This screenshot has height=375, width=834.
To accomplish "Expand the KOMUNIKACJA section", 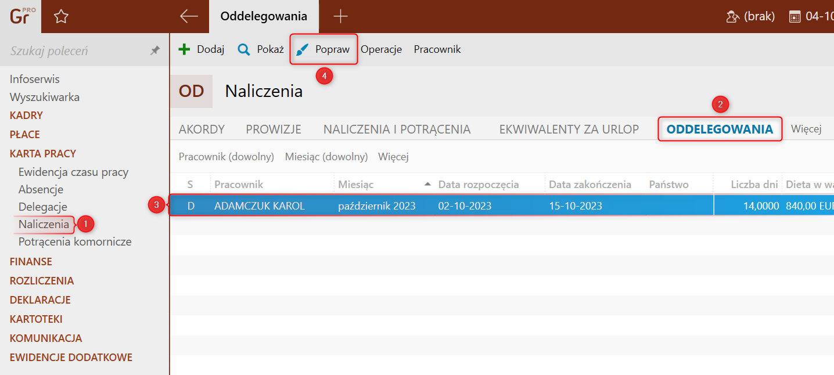I will click(x=46, y=338).
